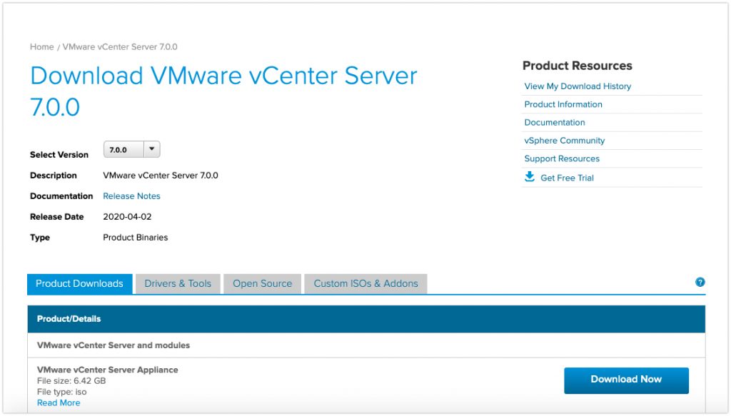Screen dimensions: 731x416
Task: Click the VMware vCenter Server and modules row
Action: pyautogui.click(x=366, y=345)
